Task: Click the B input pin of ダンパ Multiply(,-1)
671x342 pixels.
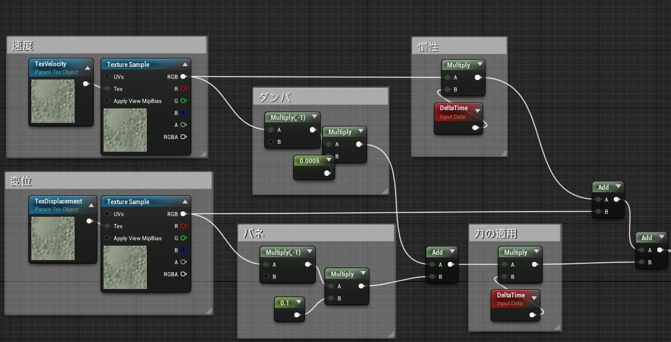Action: click(x=271, y=141)
